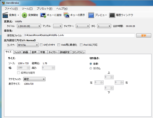Decrease the 高さ height stepper
Screen dimensions: 153x118
coord(53,69)
